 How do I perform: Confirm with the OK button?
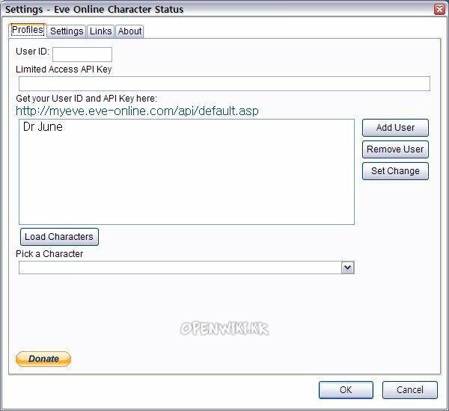(346, 390)
